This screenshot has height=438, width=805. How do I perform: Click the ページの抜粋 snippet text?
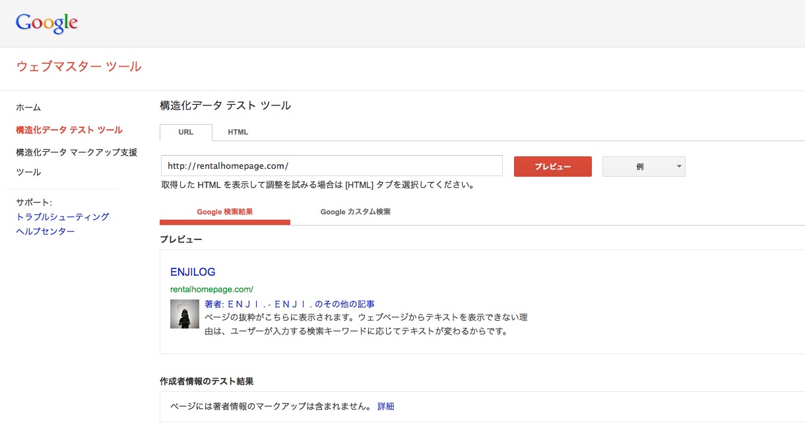pyautogui.click(x=366, y=325)
